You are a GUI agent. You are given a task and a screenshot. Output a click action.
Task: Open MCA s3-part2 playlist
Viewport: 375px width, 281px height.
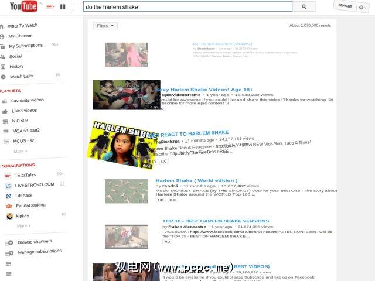pyautogui.click(x=26, y=131)
